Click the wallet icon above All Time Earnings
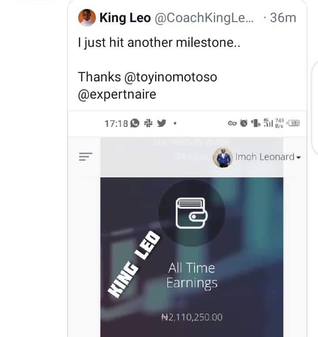Image resolution: width=318 pixels, height=337 pixels. [x=191, y=212]
